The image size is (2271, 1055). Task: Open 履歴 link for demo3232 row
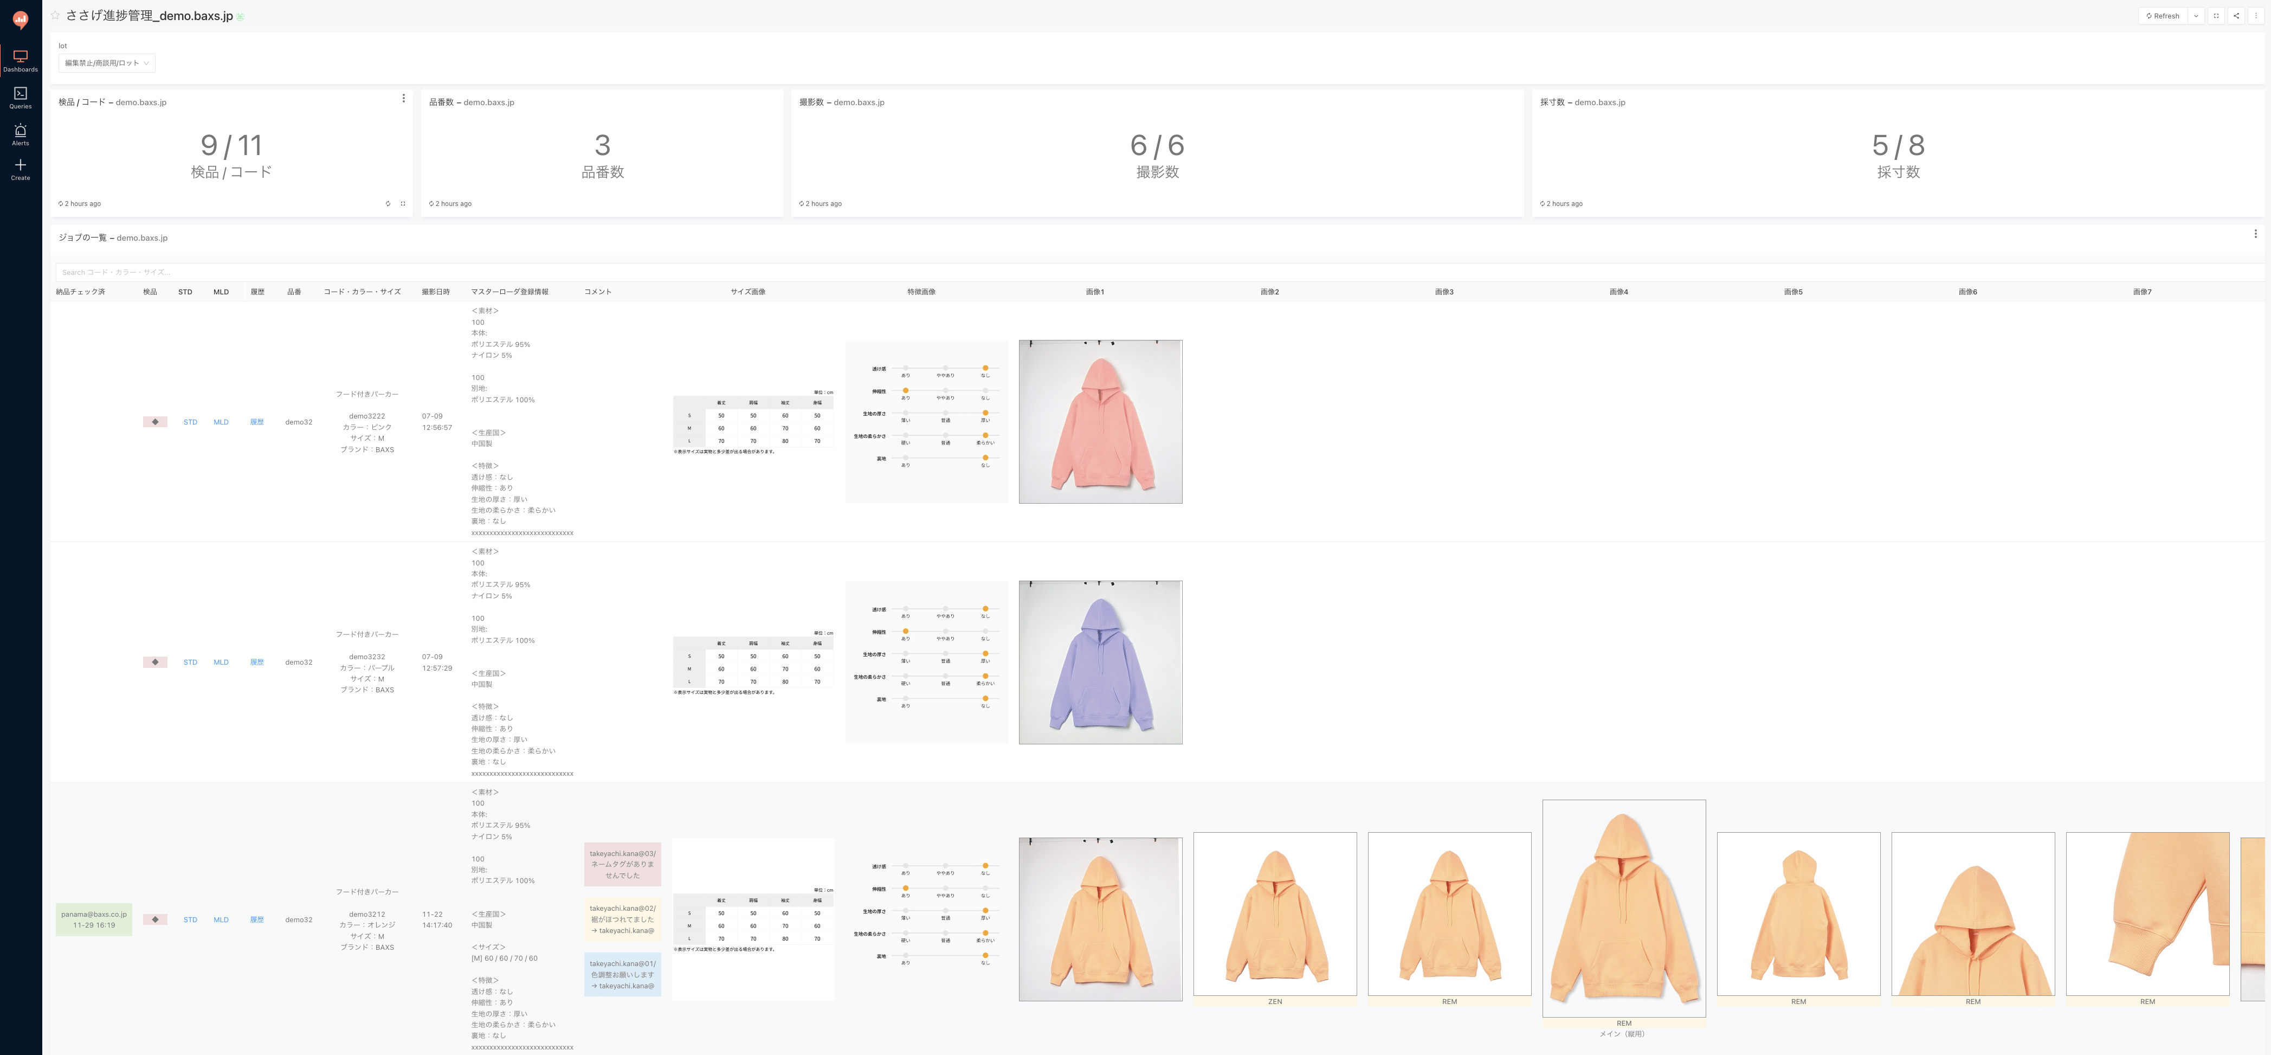pyautogui.click(x=256, y=662)
